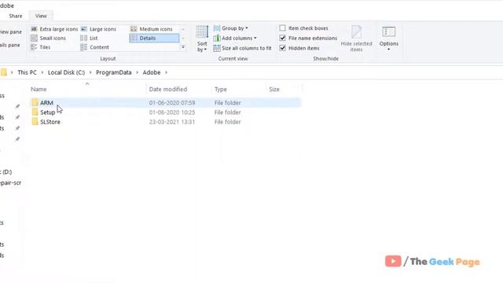Click the address bar folder icon

point(3,72)
